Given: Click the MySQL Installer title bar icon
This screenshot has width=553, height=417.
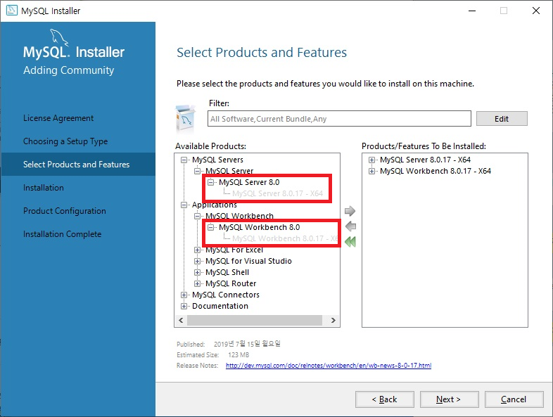Looking at the screenshot, I should 12,11.
